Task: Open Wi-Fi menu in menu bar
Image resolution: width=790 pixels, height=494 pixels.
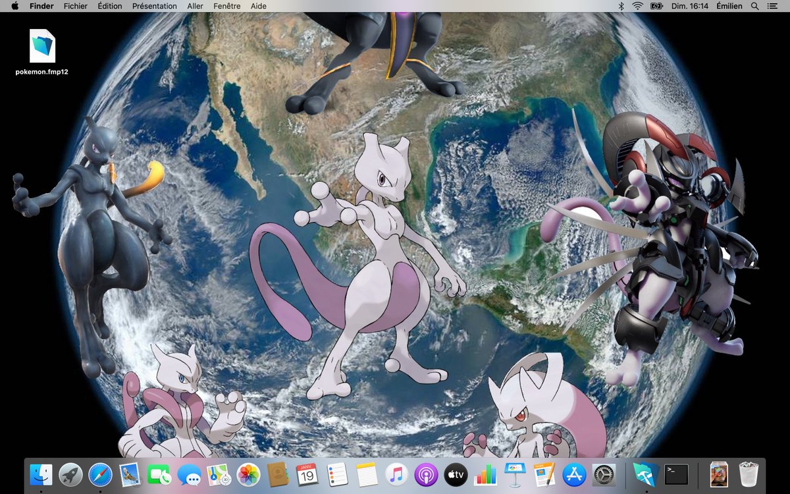Action: click(638, 6)
